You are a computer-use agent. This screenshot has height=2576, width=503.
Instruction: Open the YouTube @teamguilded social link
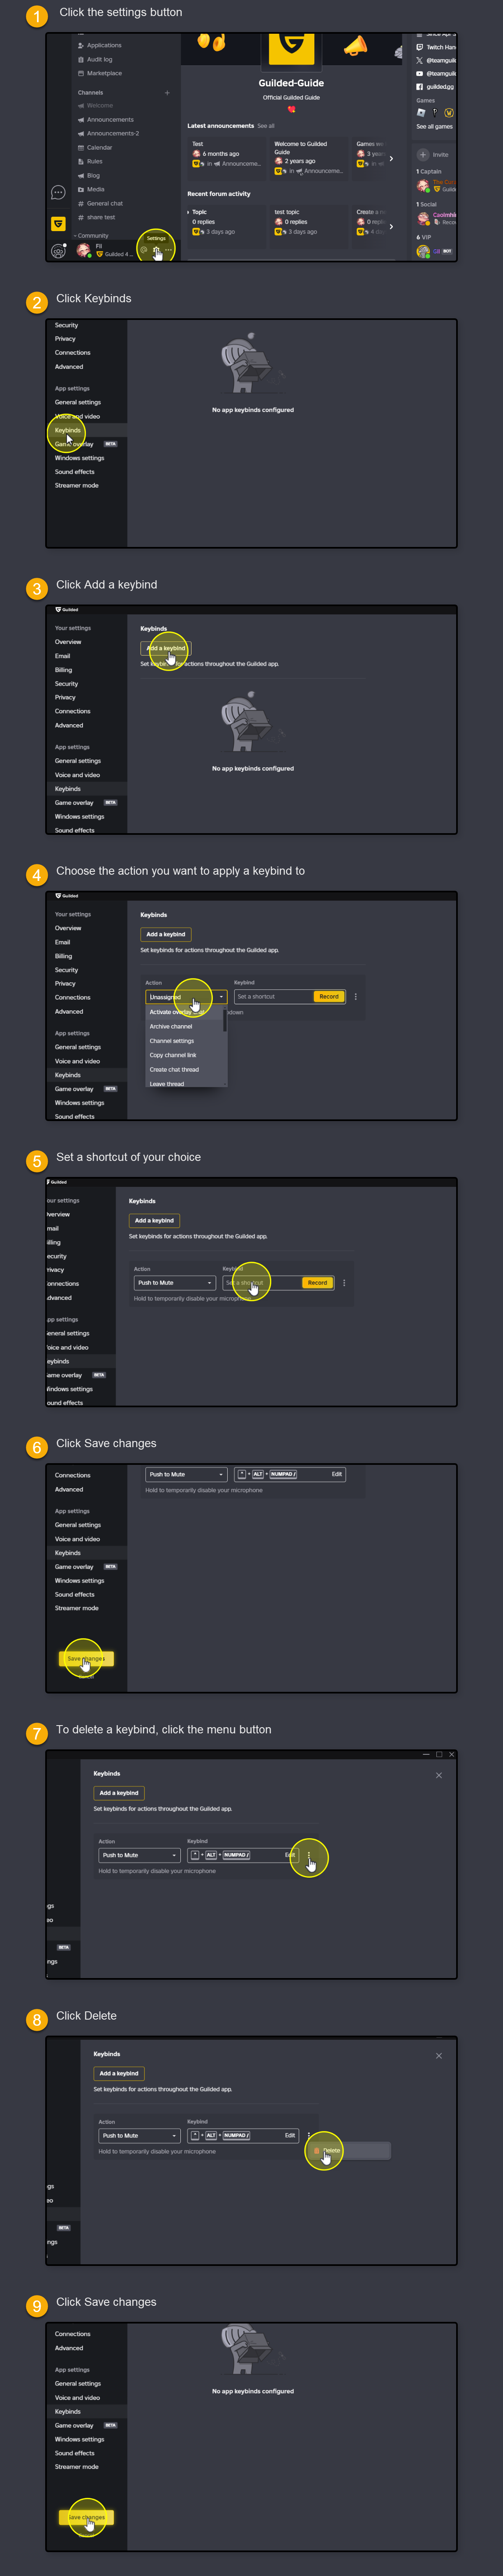click(x=436, y=73)
